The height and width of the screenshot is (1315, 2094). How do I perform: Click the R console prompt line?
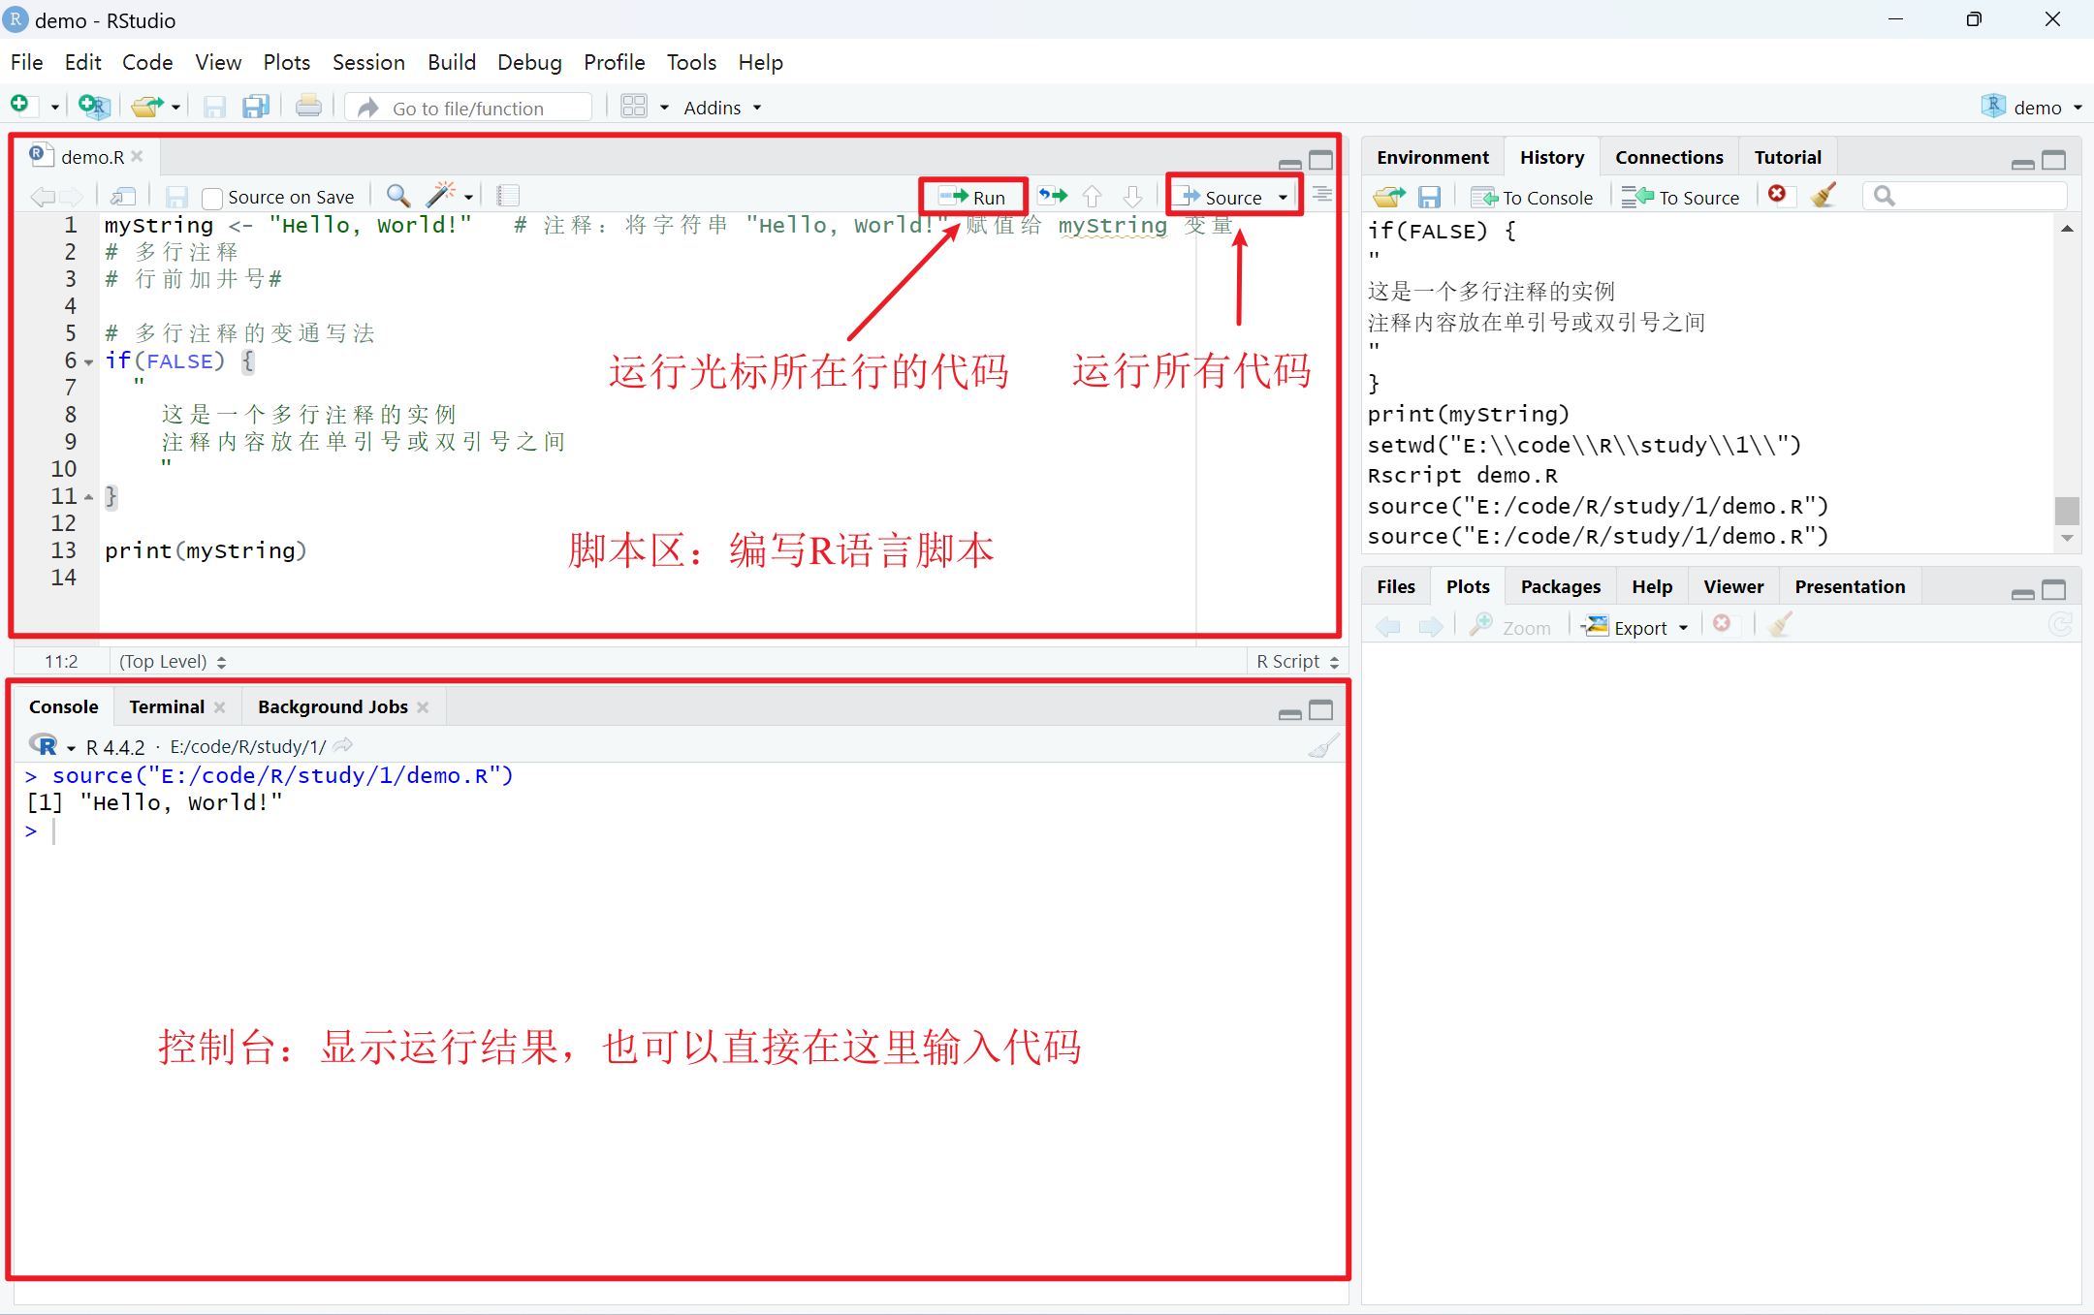click(x=679, y=830)
